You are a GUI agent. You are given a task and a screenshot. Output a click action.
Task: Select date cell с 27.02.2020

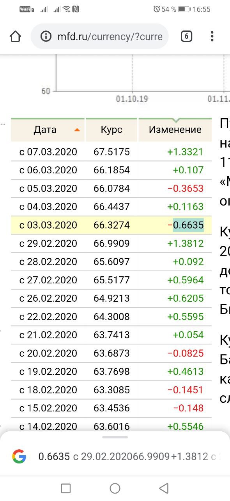48,280
